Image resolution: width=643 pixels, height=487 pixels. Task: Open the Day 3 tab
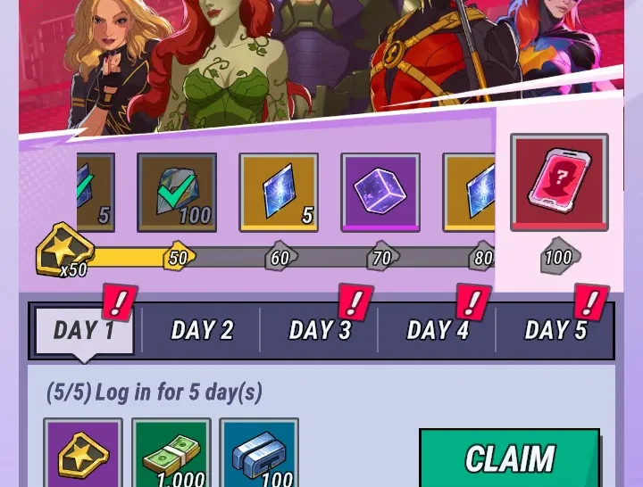[320, 330]
